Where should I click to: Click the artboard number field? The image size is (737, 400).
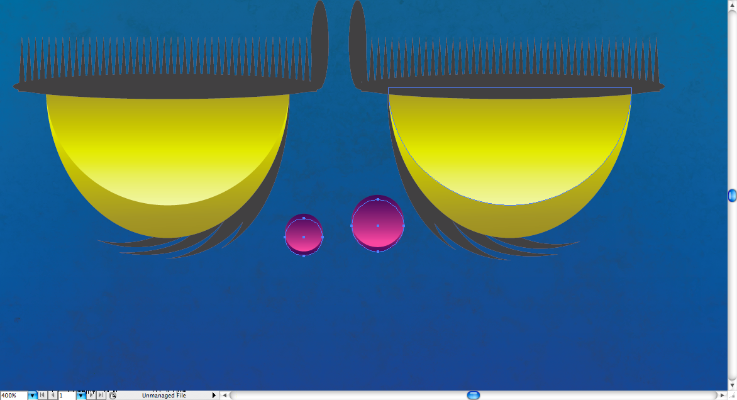tap(66, 396)
